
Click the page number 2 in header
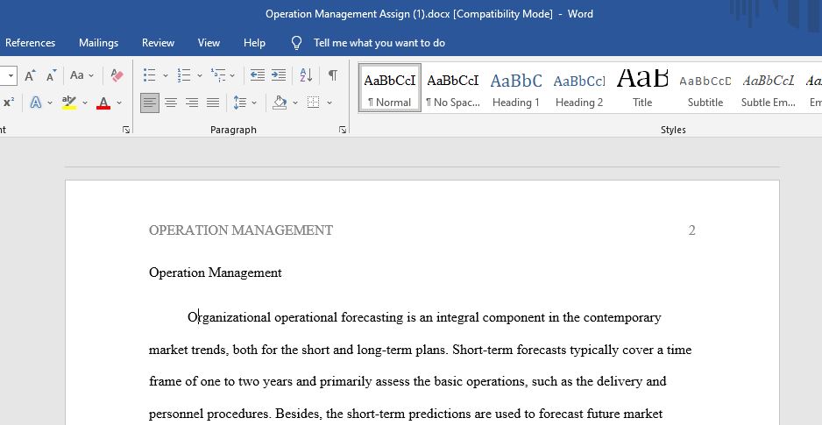pyautogui.click(x=692, y=230)
